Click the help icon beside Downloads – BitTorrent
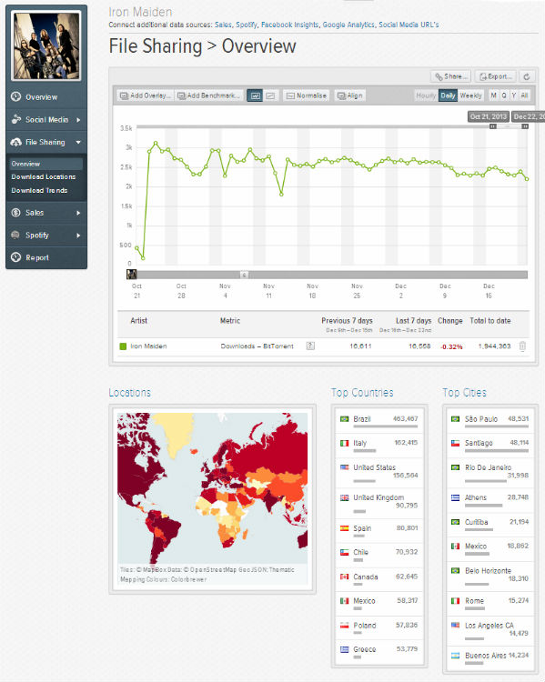 tap(310, 346)
